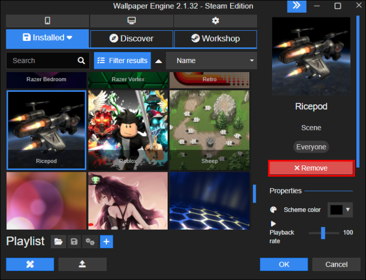Image resolution: width=366 pixels, height=280 pixels.
Task: Toggle ascending sort order arrow
Action: click(159, 61)
